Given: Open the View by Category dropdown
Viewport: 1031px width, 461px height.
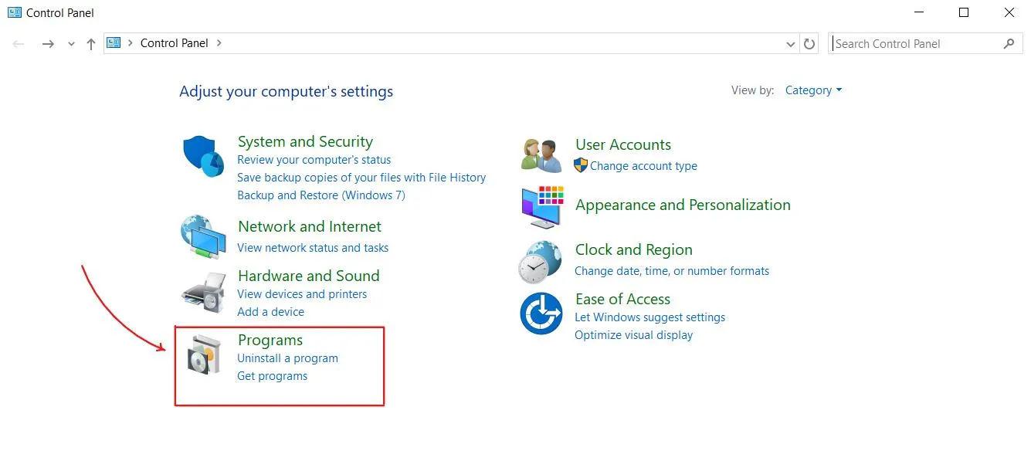Looking at the screenshot, I should click(813, 90).
